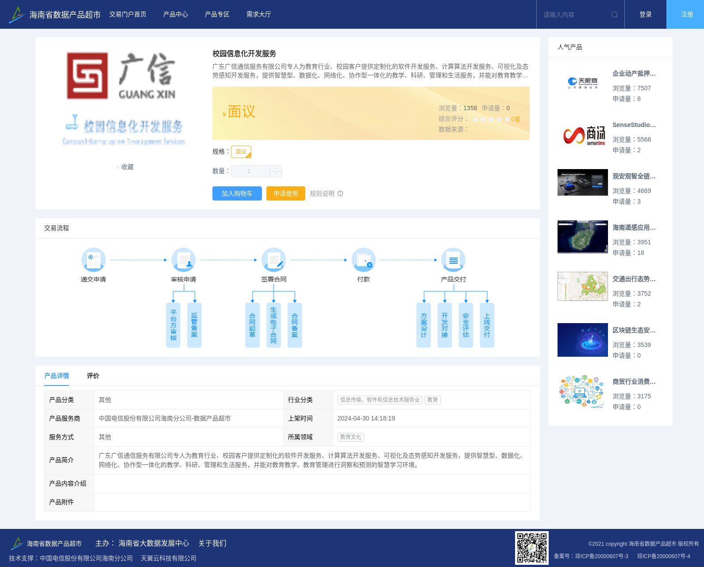Open the 规则说明 link

tap(322, 193)
